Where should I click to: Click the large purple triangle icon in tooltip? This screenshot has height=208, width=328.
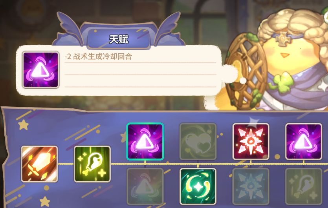pos(40,69)
